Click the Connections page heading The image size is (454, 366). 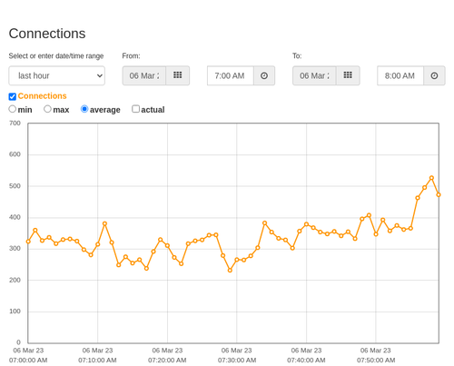click(47, 34)
